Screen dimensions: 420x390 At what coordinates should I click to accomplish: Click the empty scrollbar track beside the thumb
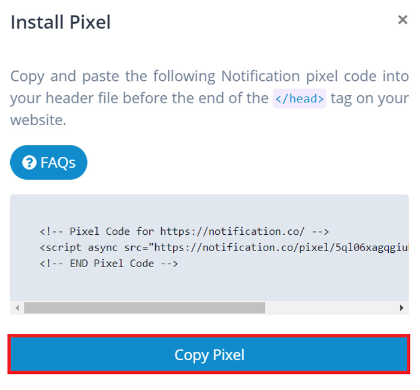point(330,308)
